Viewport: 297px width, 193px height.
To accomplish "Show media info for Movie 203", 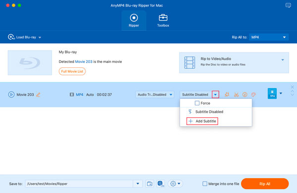I will click(245, 95).
